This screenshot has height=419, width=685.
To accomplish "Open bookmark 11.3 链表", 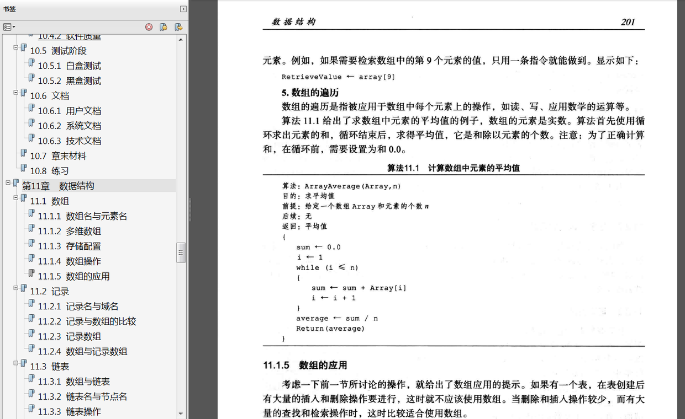I will click(x=49, y=366).
